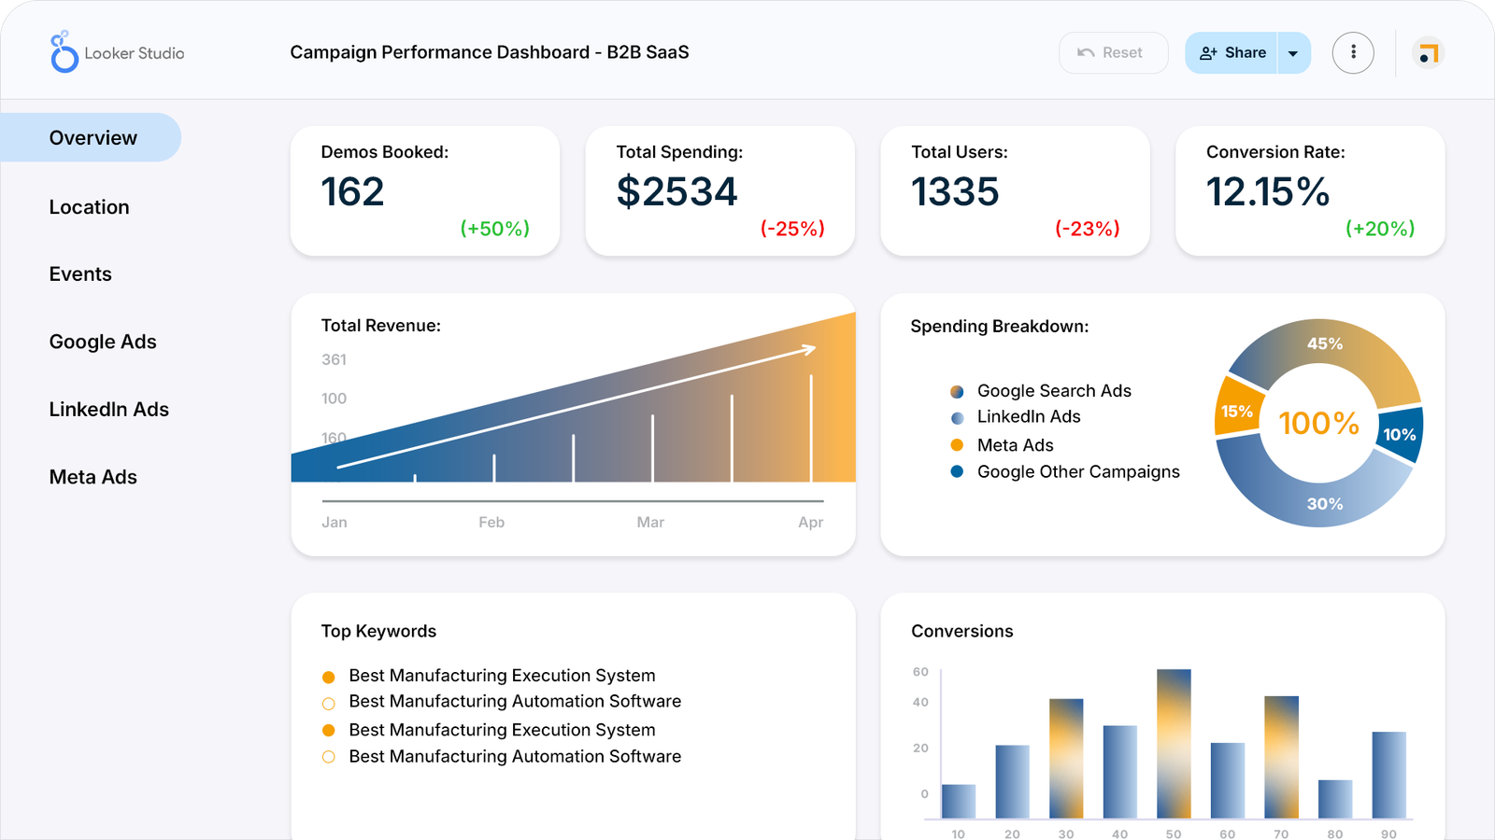Click the Reset button
Screen dimensions: 1495x840
(1113, 53)
